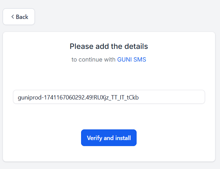This screenshot has height=169, width=220.
Task: Select the 'Please add the details' heading
Action: pyautogui.click(x=109, y=46)
